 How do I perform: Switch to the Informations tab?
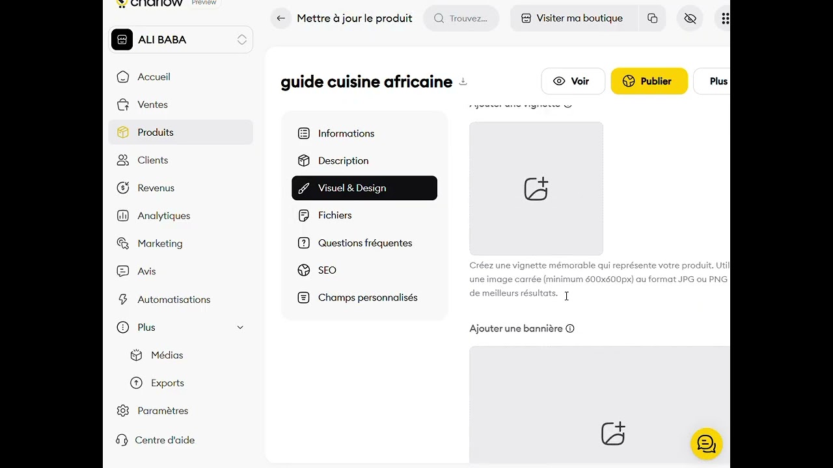pos(364,133)
